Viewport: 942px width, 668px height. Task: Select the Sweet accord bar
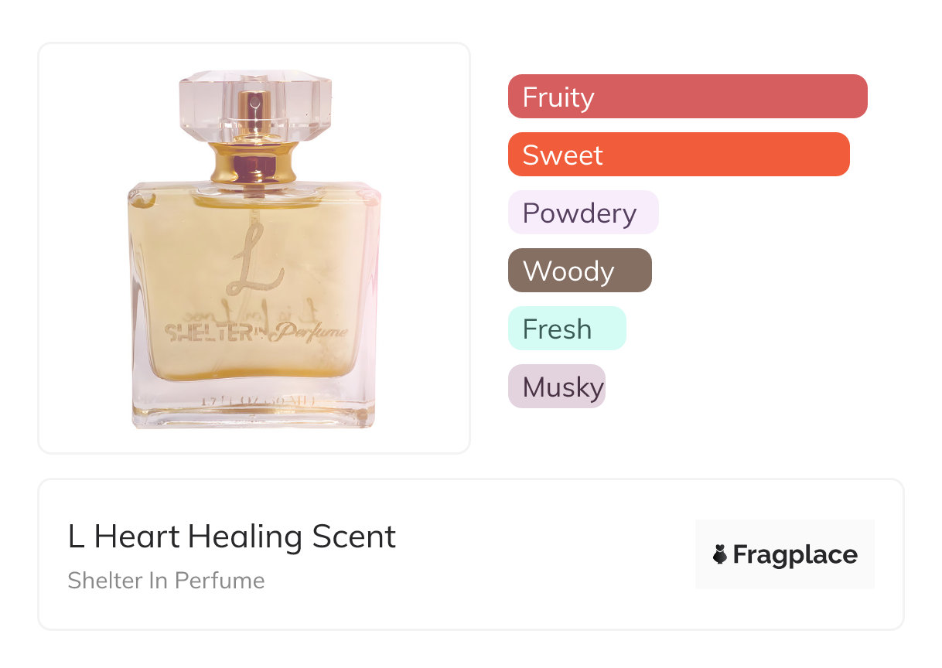click(679, 155)
